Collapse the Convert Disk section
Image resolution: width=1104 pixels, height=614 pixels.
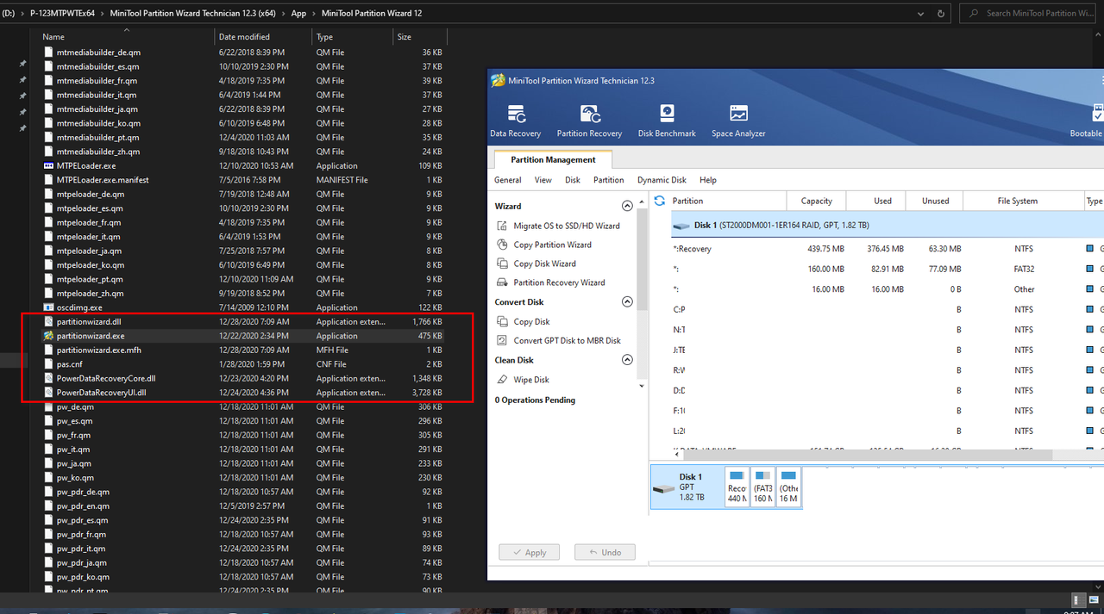tap(627, 302)
